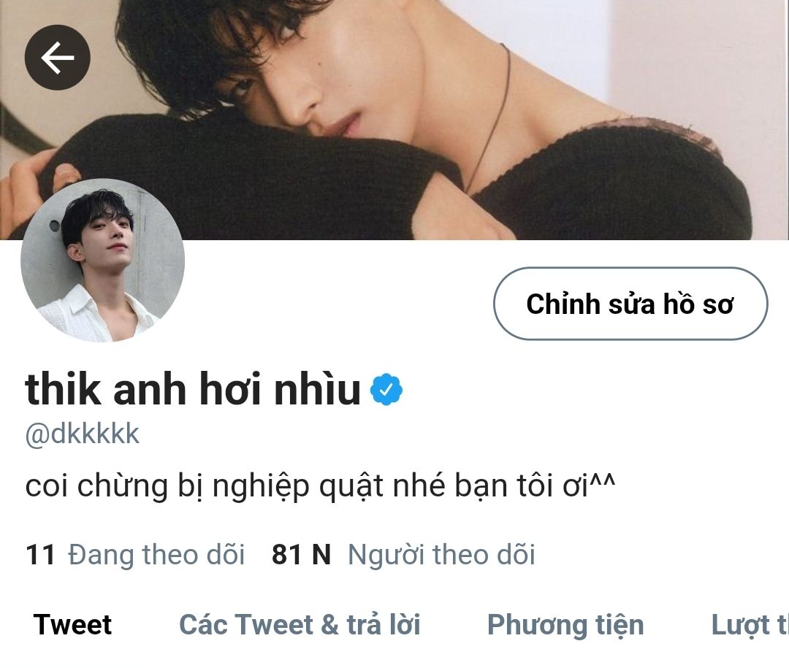Click the 81 N followers count

301,555
